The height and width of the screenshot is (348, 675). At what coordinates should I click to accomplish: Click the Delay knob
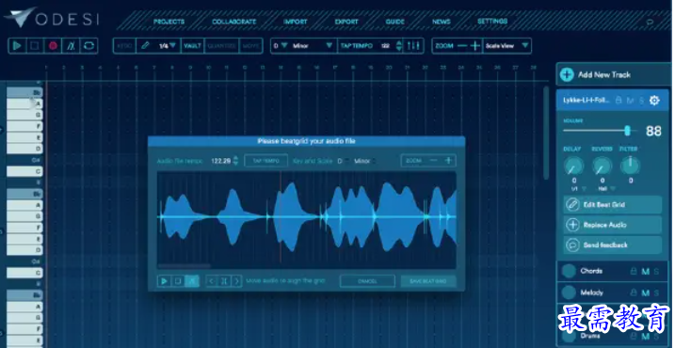coord(574,166)
